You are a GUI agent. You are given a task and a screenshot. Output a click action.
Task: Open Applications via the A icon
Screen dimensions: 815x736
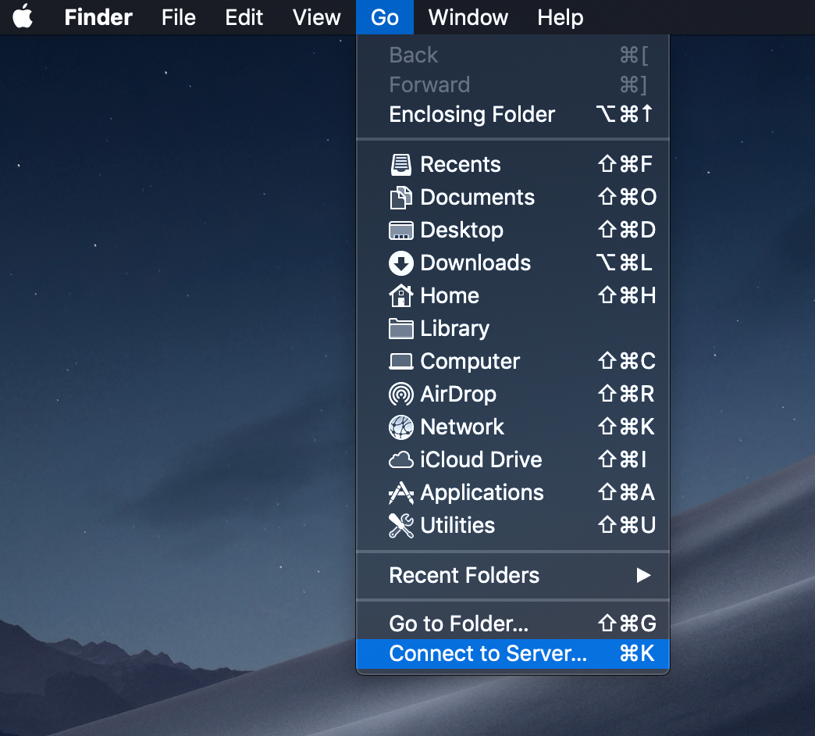[401, 492]
